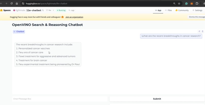The height and width of the screenshot is (105, 205).
Task: View the like count of 0
Action: (x=53, y=10)
